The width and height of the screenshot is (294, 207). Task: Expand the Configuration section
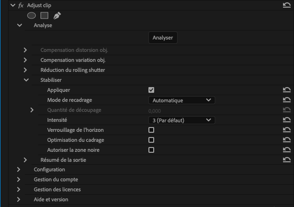19,169
